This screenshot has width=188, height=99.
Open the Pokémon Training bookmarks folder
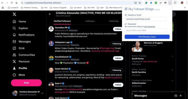pyautogui.click(x=30, y=8)
